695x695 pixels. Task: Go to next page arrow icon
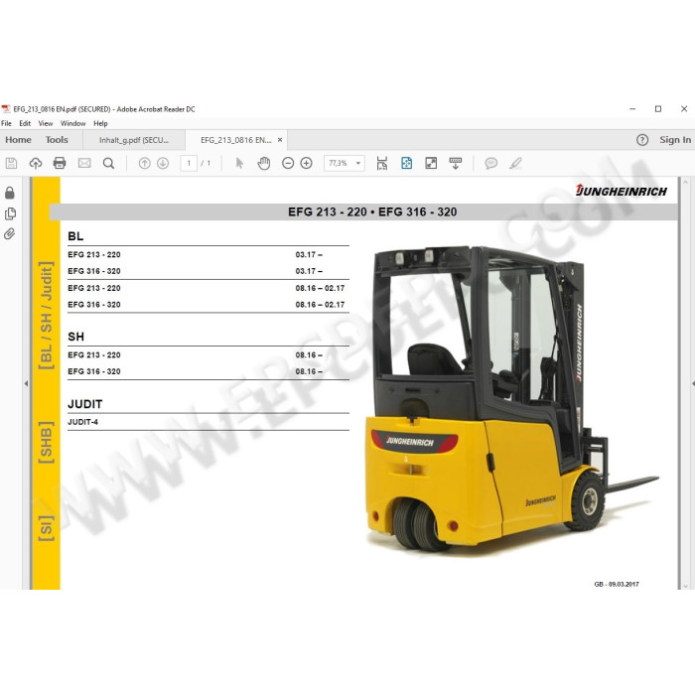(163, 164)
